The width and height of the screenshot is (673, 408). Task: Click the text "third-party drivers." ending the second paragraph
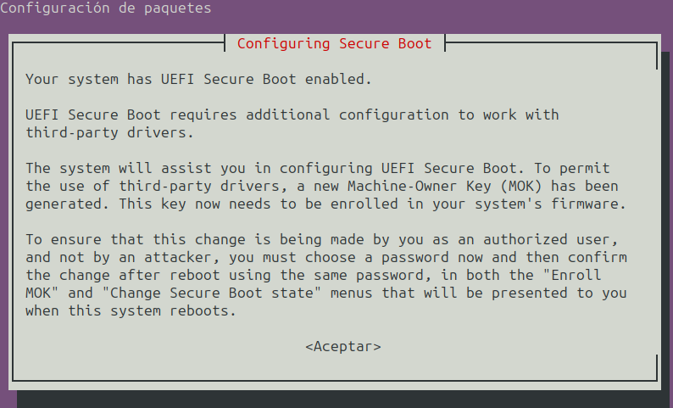point(109,133)
